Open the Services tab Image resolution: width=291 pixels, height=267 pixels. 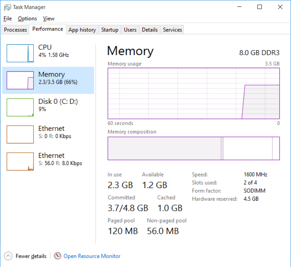[x=172, y=30]
